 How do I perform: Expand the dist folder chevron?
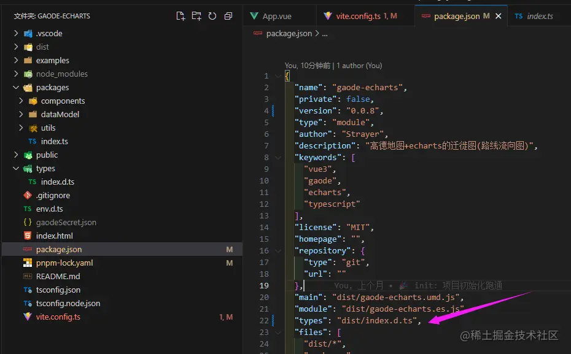tap(16, 47)
